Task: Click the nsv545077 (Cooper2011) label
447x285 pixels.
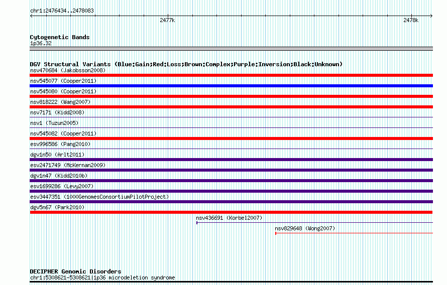Action: (63, 81)
